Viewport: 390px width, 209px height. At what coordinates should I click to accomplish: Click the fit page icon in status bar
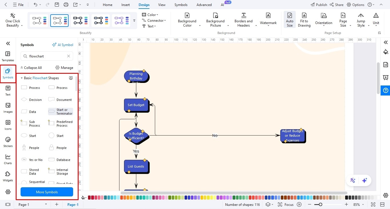click(373, 204)
